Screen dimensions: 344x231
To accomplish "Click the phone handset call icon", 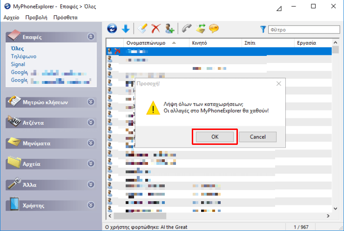I will 187,28.
